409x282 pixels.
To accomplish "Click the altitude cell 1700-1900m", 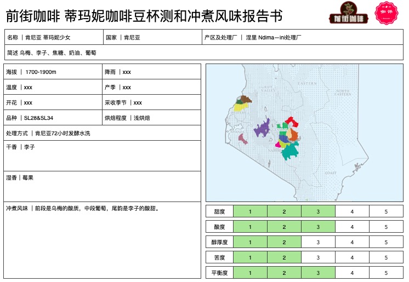I will point(53,72).
